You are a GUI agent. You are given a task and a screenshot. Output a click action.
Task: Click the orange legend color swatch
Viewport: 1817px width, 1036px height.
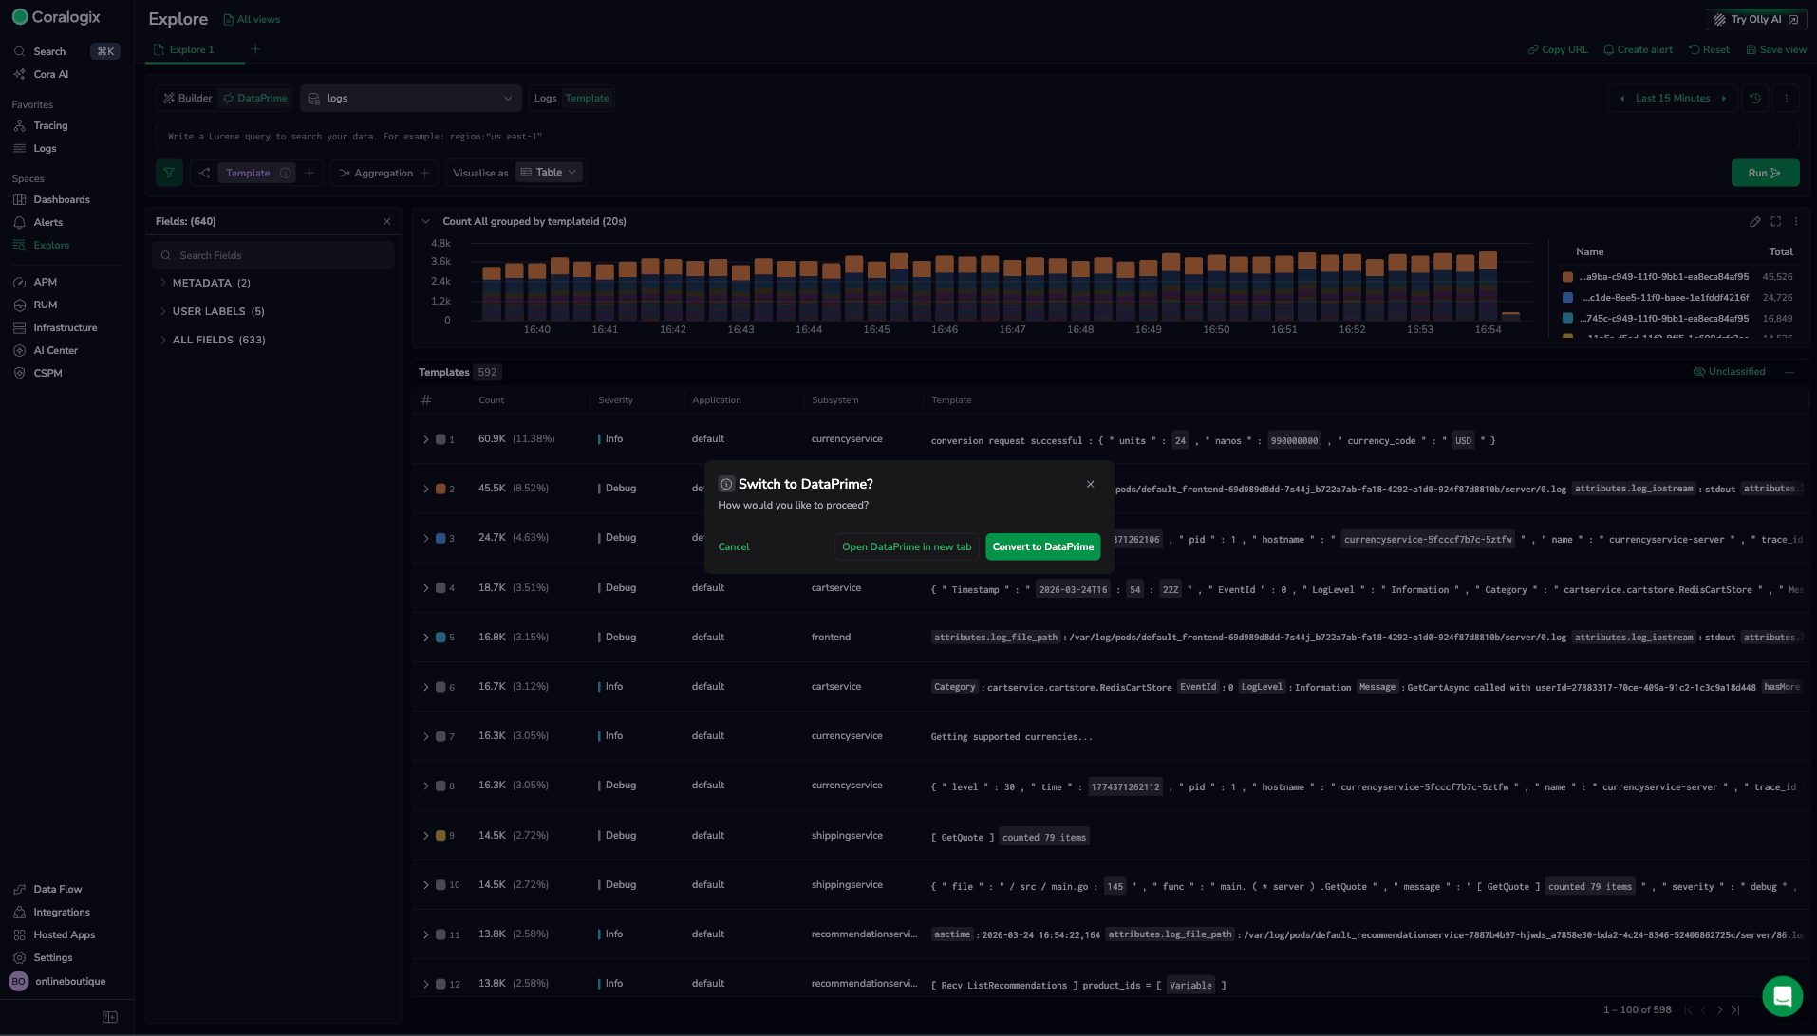(1567, 277)
